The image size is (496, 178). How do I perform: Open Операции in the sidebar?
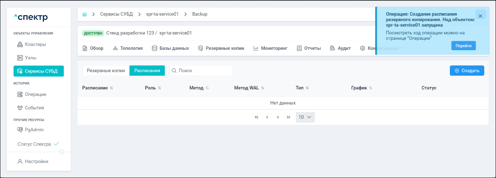pos(35,94)
